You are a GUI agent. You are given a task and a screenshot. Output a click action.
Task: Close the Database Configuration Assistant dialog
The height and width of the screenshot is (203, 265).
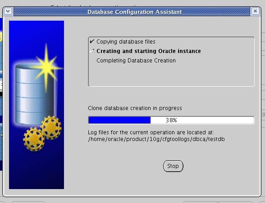pyautogui.click(x=255, y=11)
